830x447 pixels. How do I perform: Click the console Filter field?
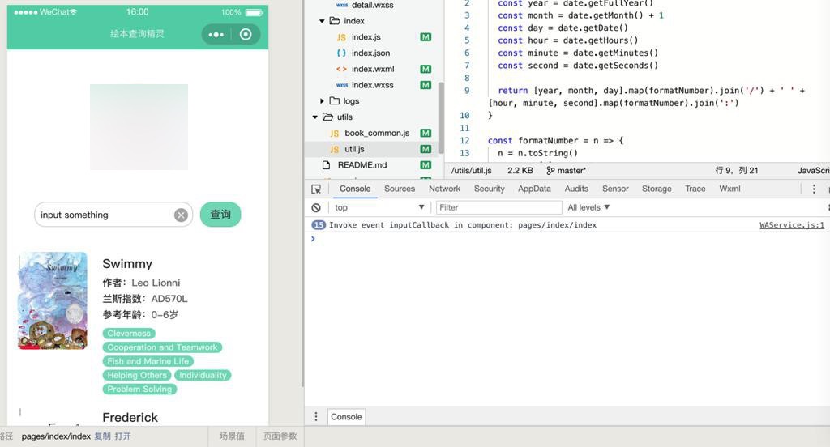tap(498, 207)
